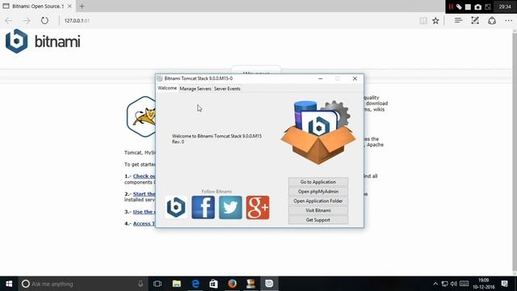517x291 pixels.
Task: Open a new browser tab with plus
Action: point(82,6)
